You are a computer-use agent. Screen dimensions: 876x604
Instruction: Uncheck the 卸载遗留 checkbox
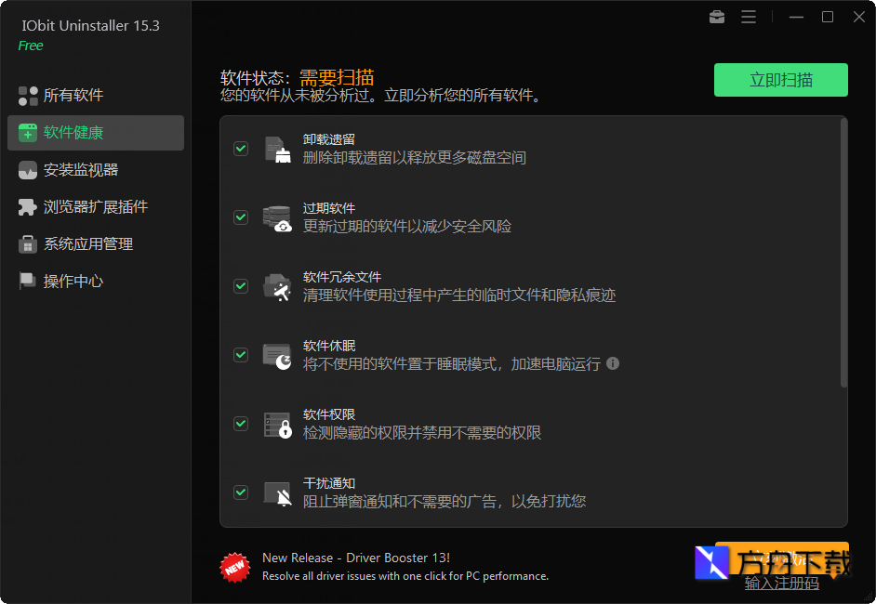tap(242, 148)
